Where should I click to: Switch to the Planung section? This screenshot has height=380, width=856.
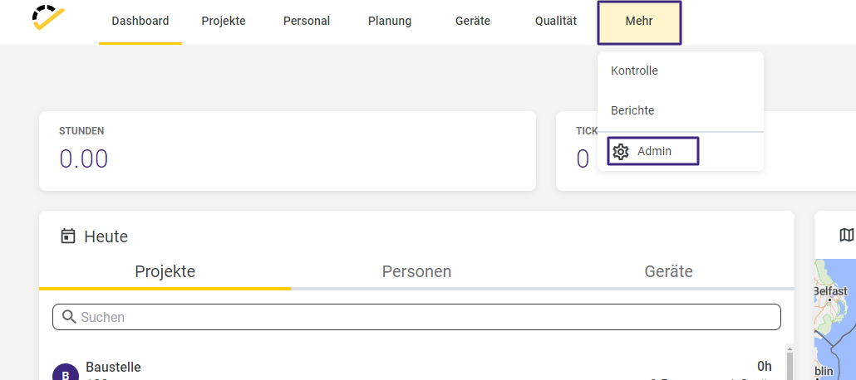click(390, 22)
